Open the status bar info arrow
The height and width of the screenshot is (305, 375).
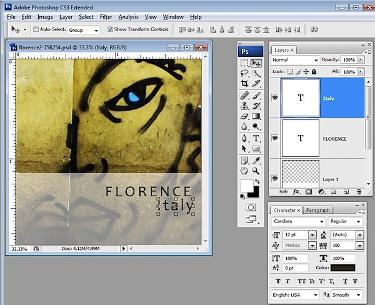click(123, 249)
